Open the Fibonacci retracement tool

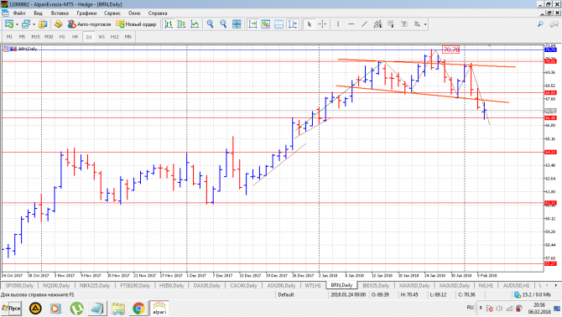click(x=391, y=24)
